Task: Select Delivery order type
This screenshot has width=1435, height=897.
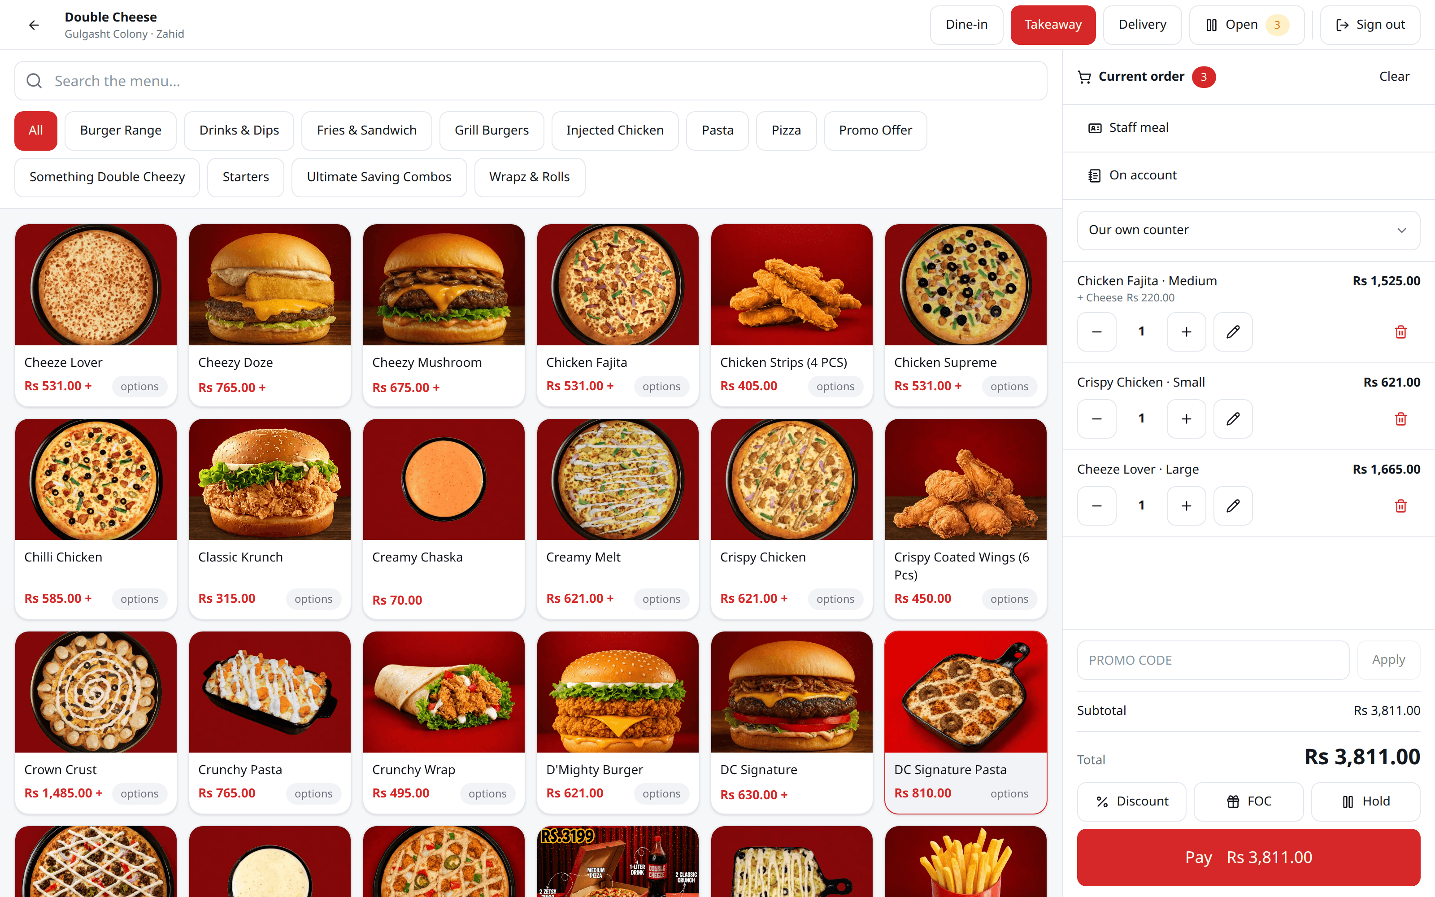Action: tap(1142, 25)
